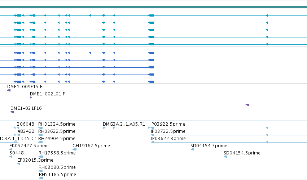Image resolution: width=307 pixels, height=180 pixels.
Task: Select the RH24904.5prime EST label
Action: (57, 139)
